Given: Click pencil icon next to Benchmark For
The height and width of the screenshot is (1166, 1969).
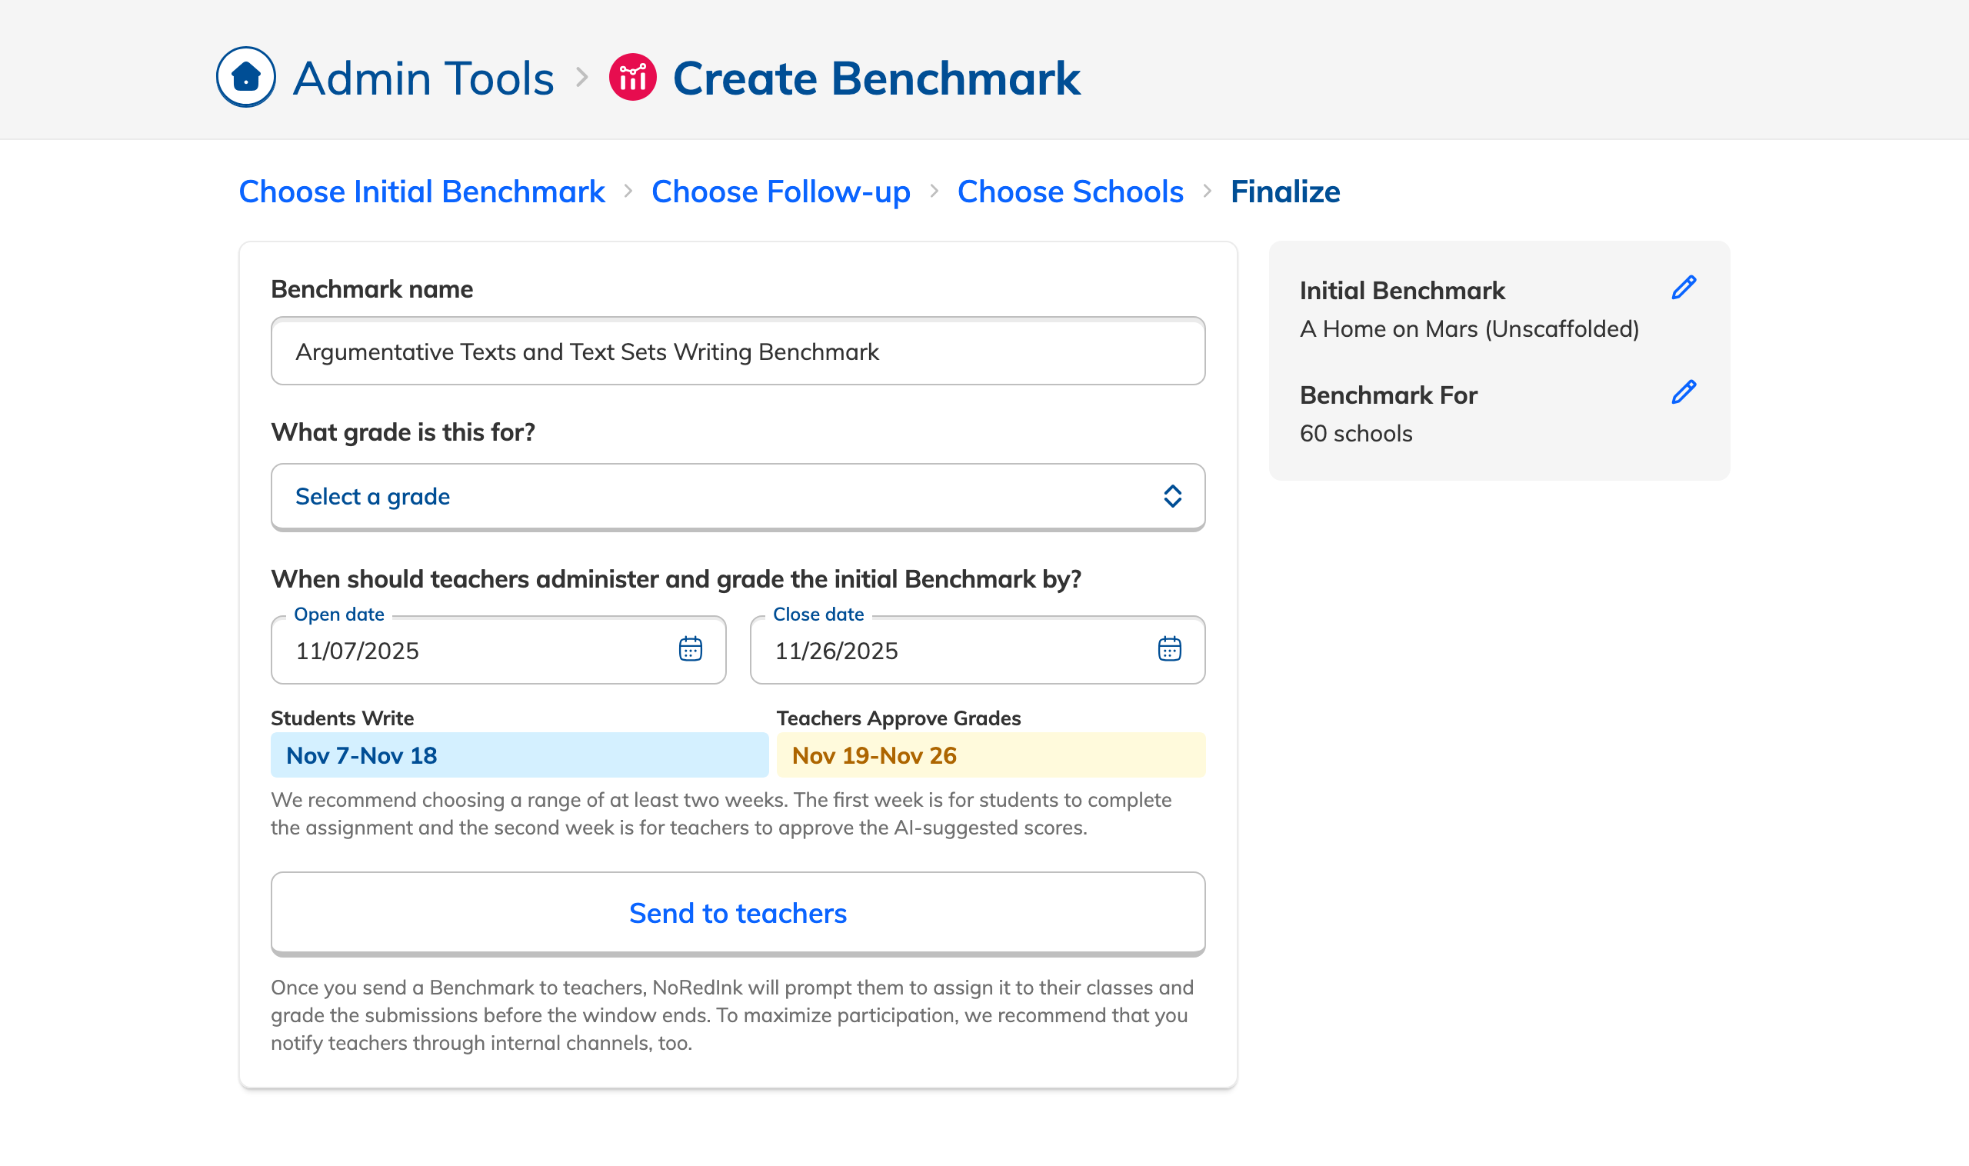Looking at the screenshot, I should click(1683, 392).
